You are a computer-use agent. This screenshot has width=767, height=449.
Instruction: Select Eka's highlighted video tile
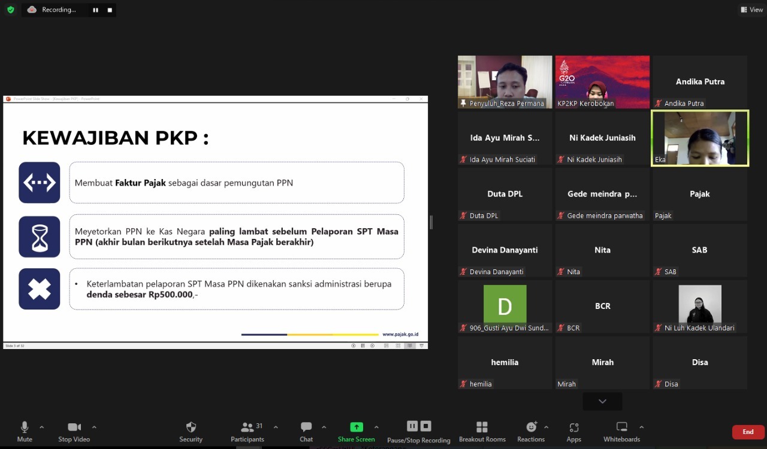click(700, 138)
